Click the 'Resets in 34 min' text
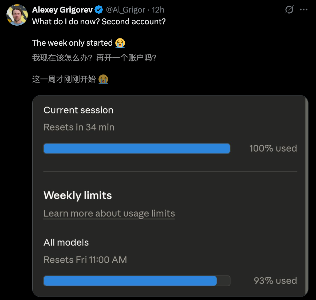316x300 pixels. 79,127
